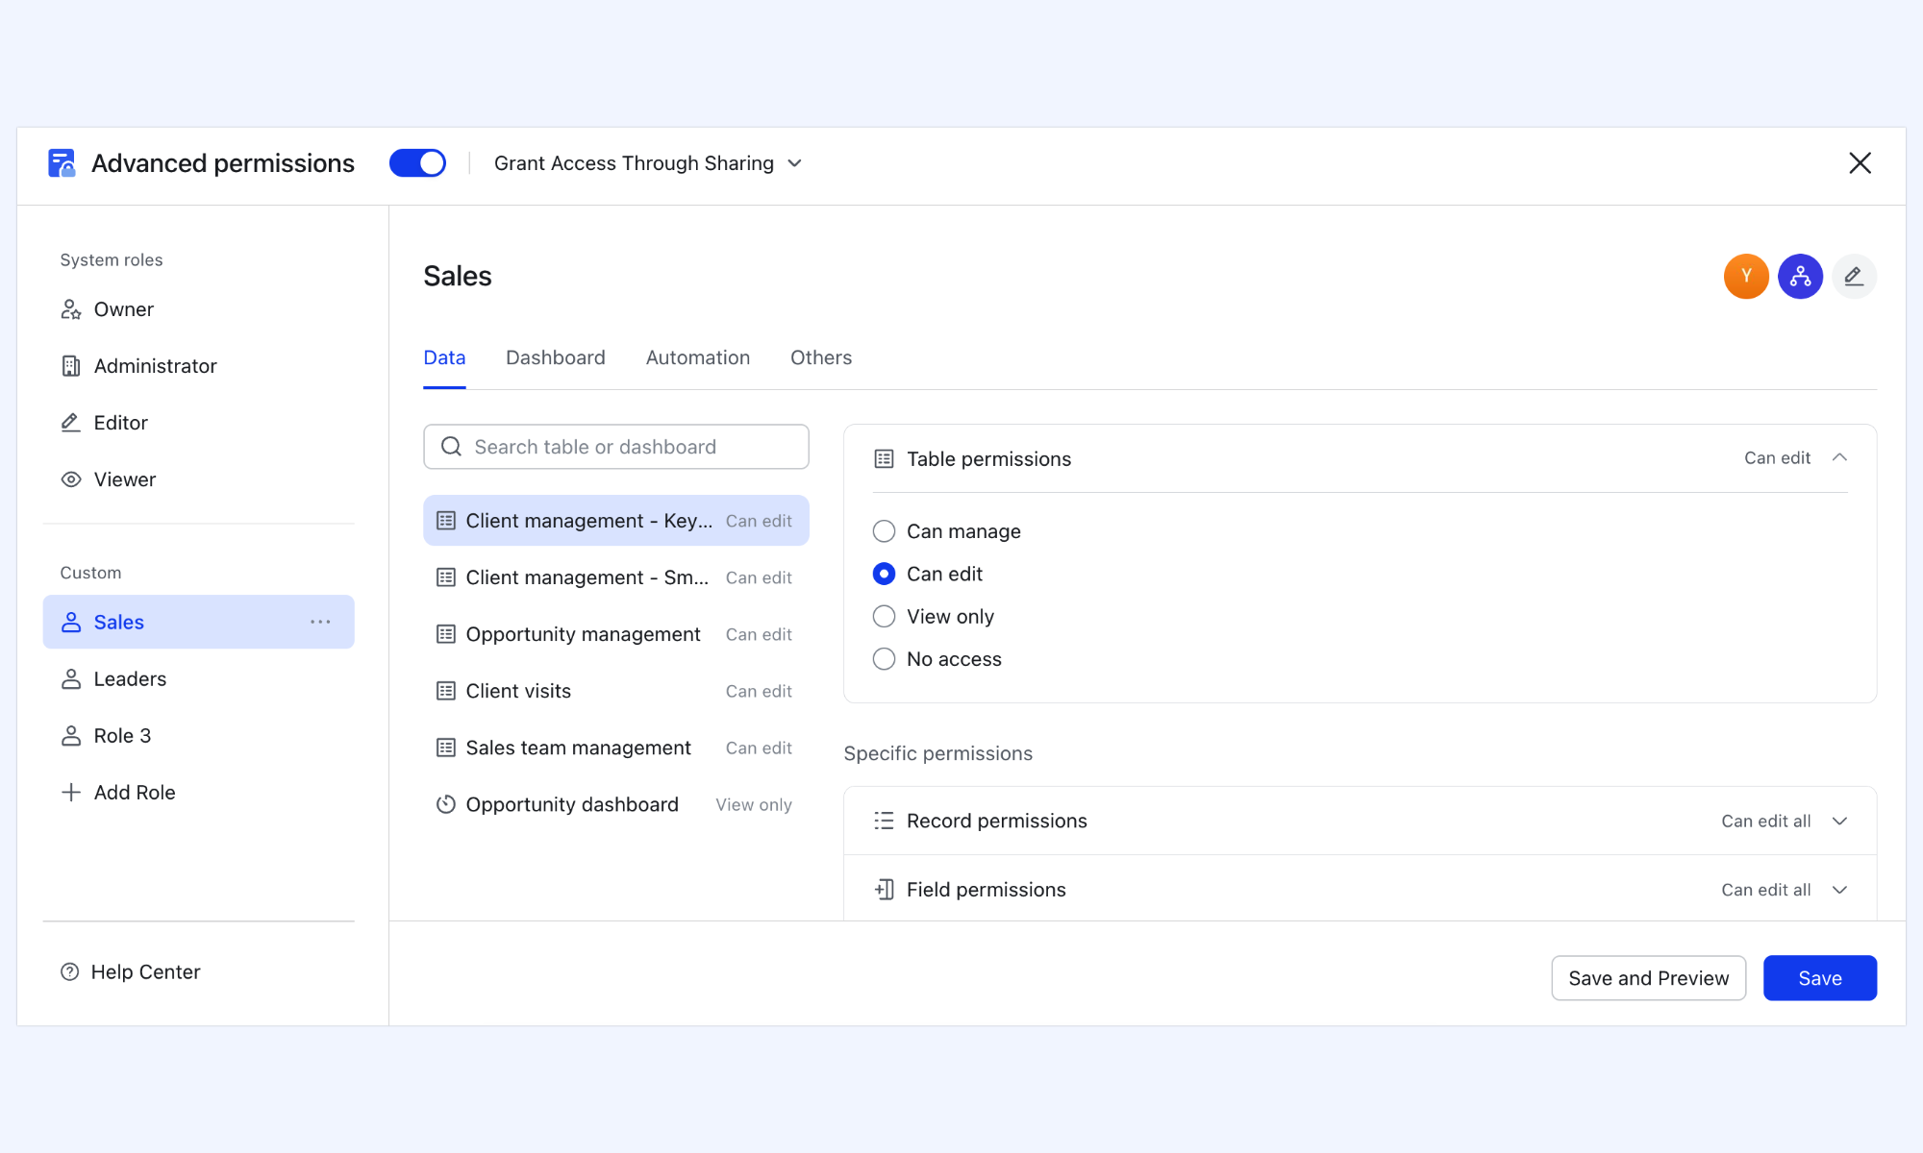Open Grant Access Through Sharing dropdown
Screen dimensions: 1923x1153
(647, 163)
